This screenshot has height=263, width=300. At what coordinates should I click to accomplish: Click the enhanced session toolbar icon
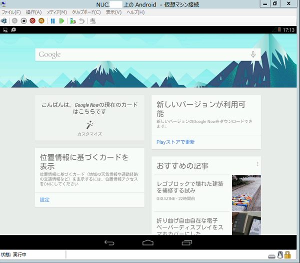93,21
